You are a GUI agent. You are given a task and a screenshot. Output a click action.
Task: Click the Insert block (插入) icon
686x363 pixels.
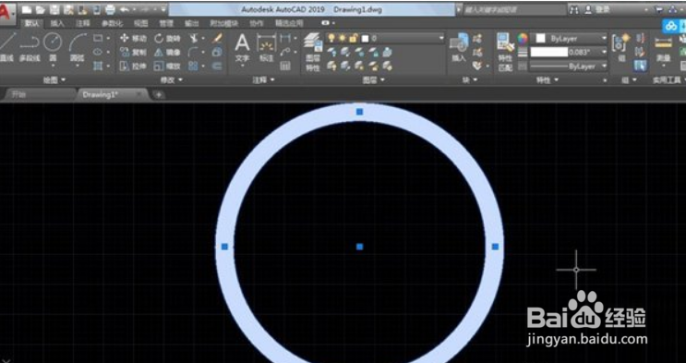[459, 48]
